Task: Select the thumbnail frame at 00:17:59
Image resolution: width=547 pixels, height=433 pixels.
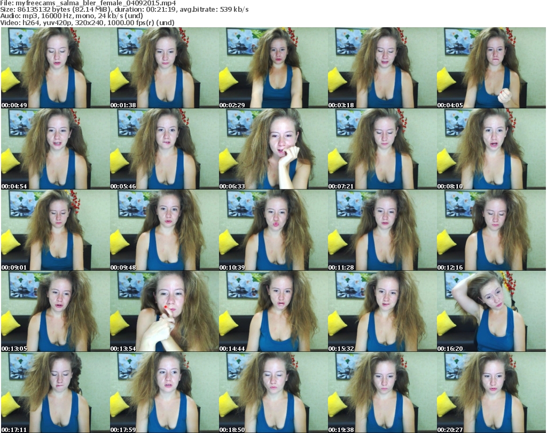Action: (x=165, y=392)
